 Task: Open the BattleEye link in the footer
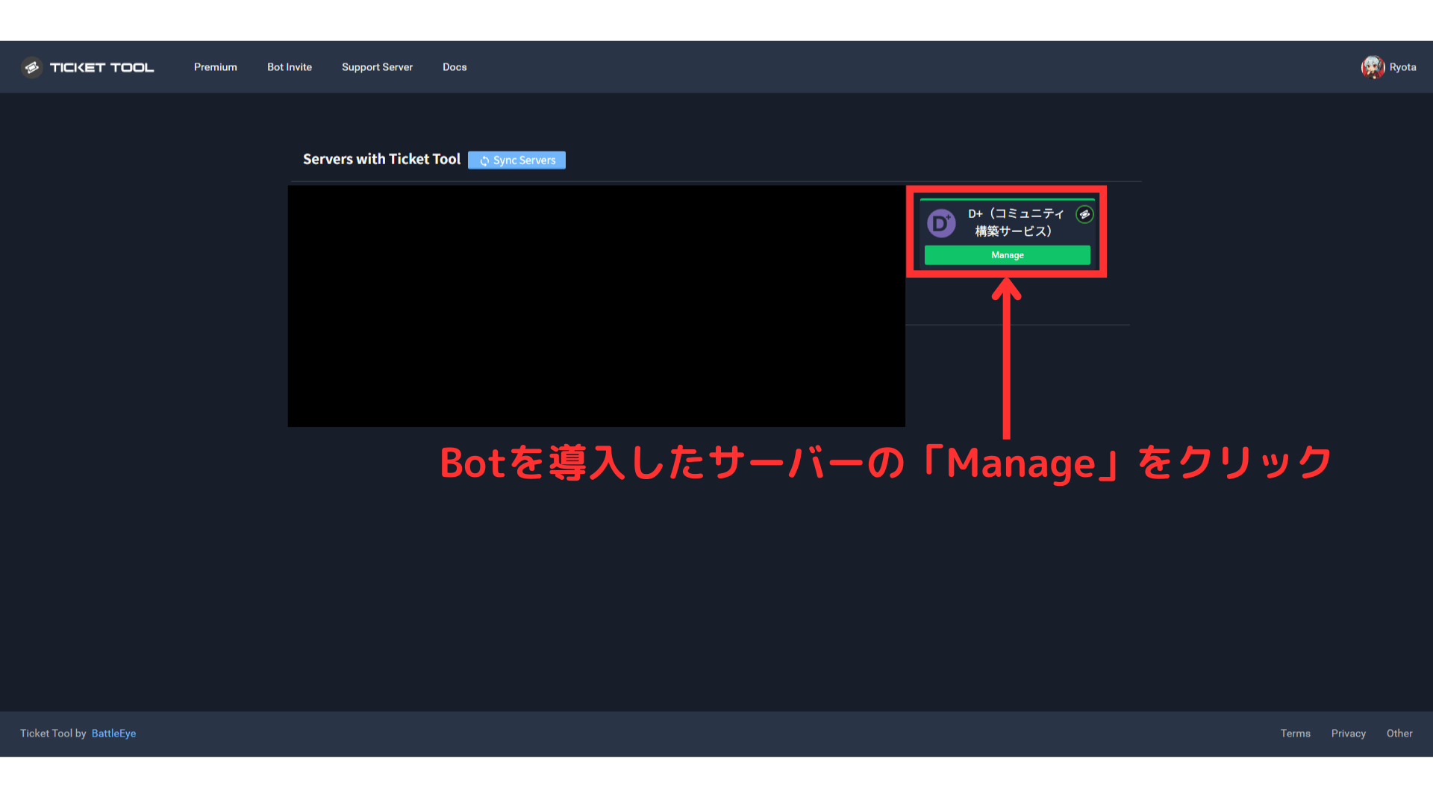click(x=113, y=734)
